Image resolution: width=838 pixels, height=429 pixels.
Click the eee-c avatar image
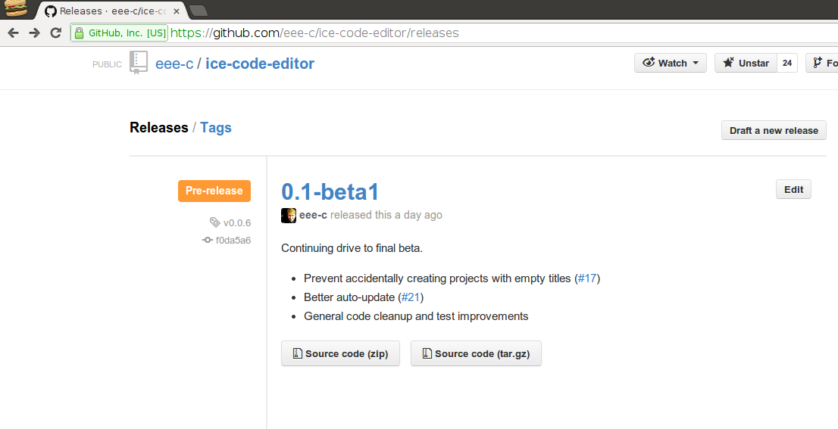point(289,216)
